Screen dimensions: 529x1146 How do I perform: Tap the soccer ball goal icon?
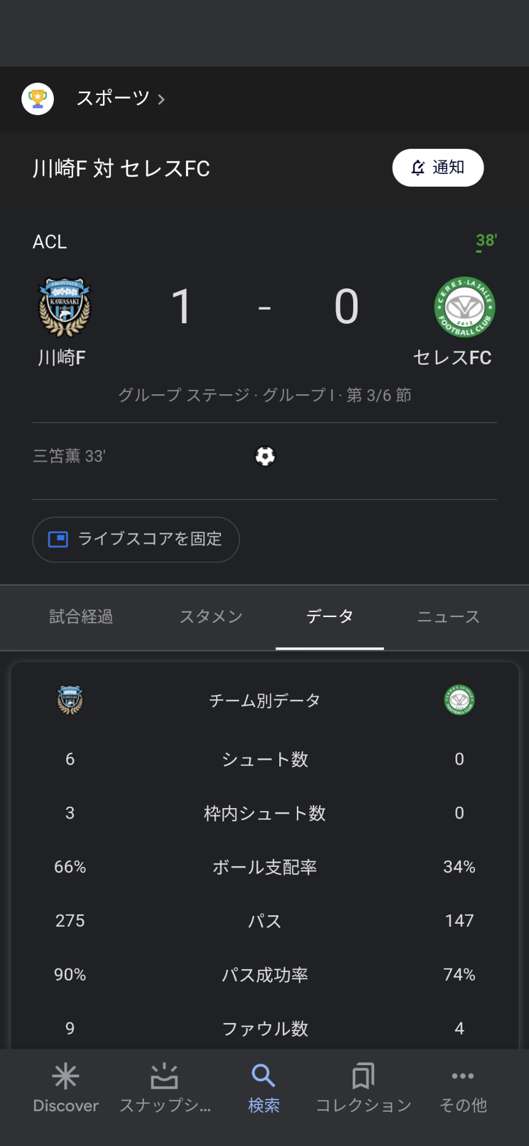[265, 456]
